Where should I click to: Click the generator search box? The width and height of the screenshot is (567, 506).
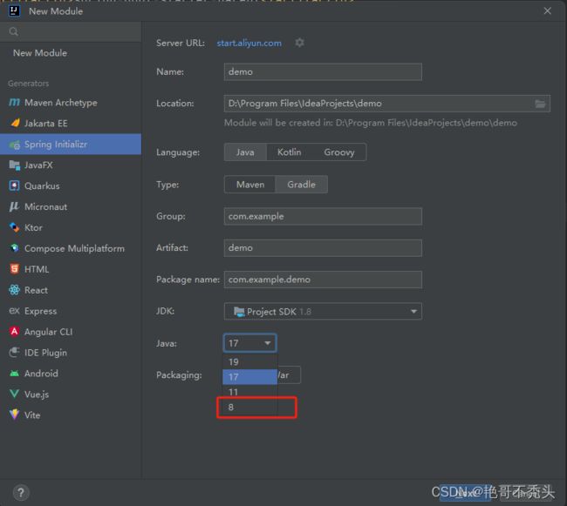71,31
